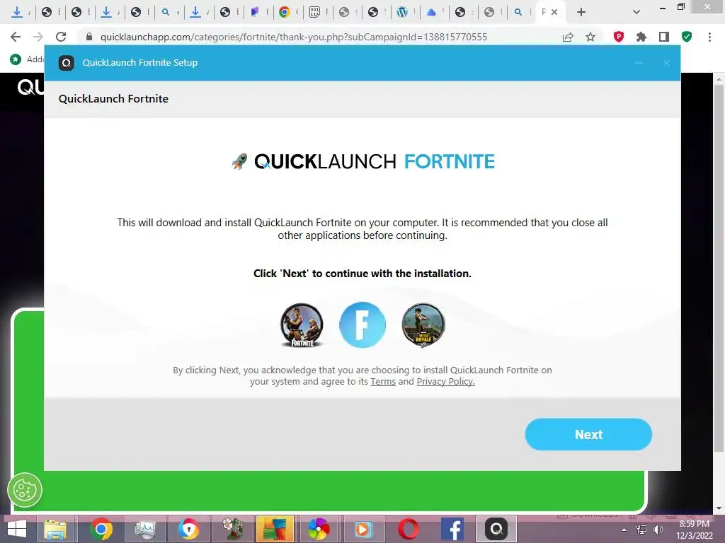The image size is (725, 543).
Task: Open the keyhole browser taskbar icon
Action: click(188, 529)
